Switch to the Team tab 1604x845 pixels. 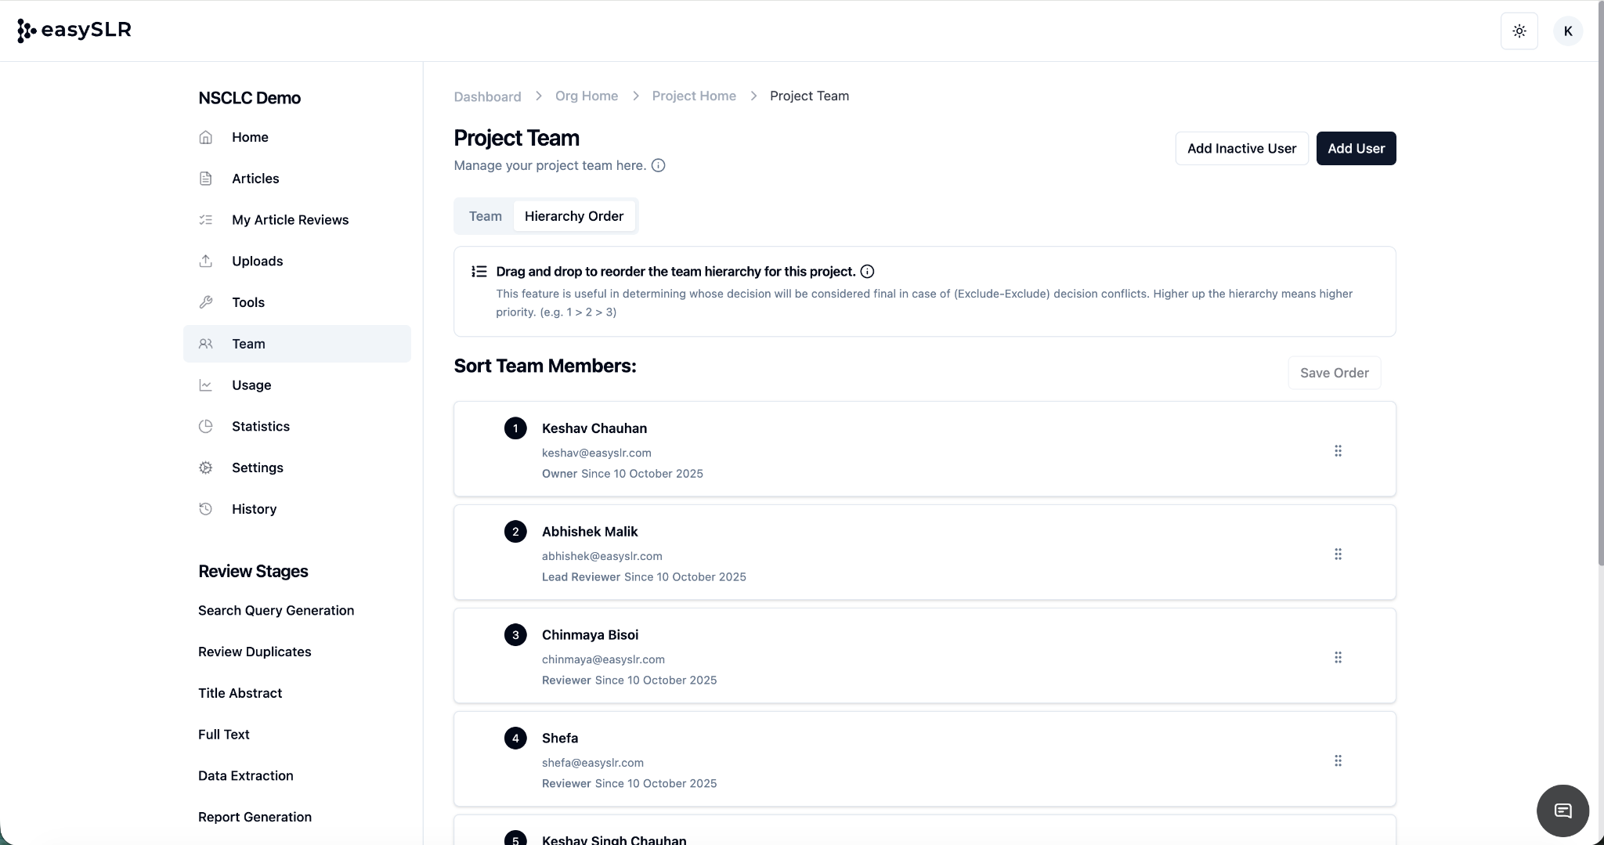click(x=485, y=216)
